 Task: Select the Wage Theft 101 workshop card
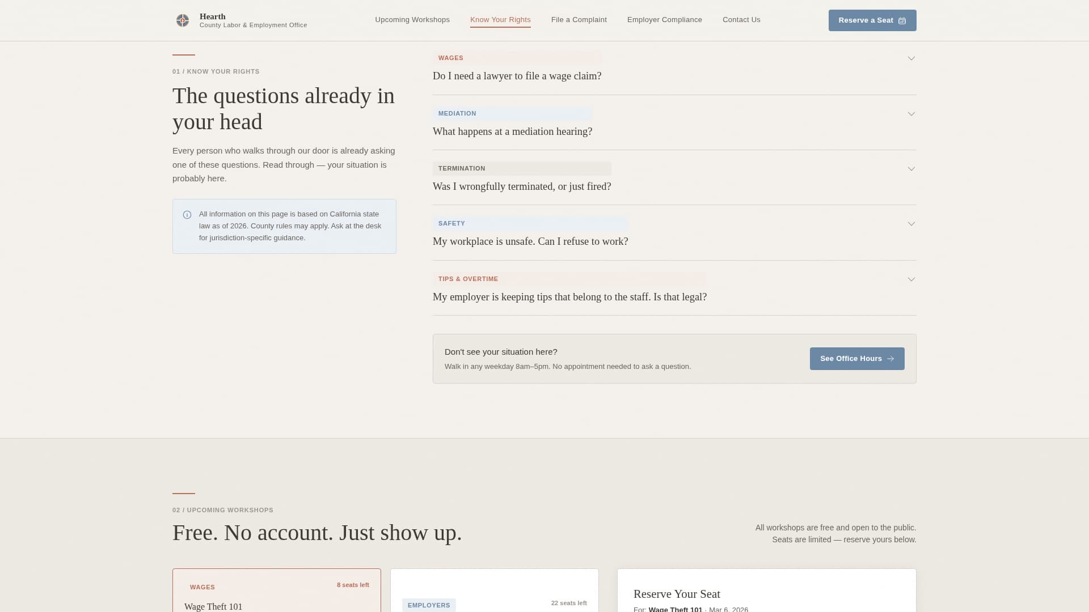point(276,595)
